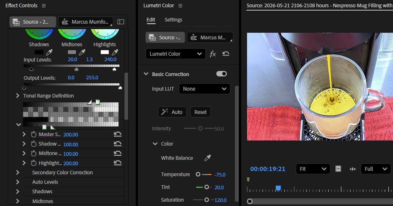Toggle the timeline view icon in Effect Controls
This screenshot has height=206, width=393.
121,22
